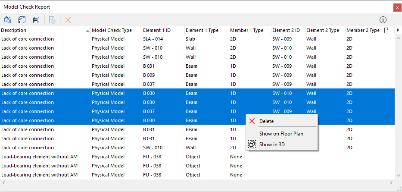Select the SLA - 014 cell

click(153, 39)
